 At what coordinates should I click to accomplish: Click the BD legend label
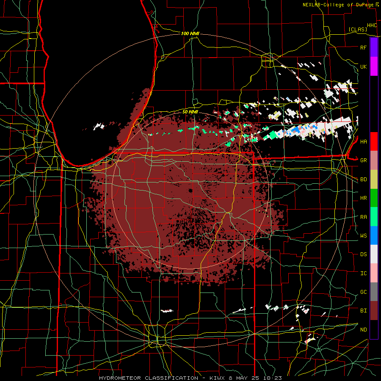coord(363,179)
